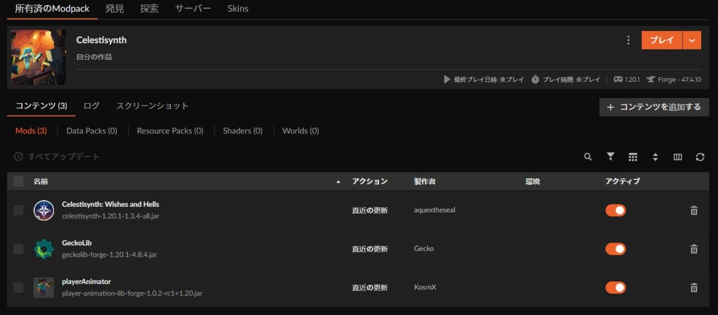Click the アクティブ column header
Viewport: 718px width, 315px height.
623,182
